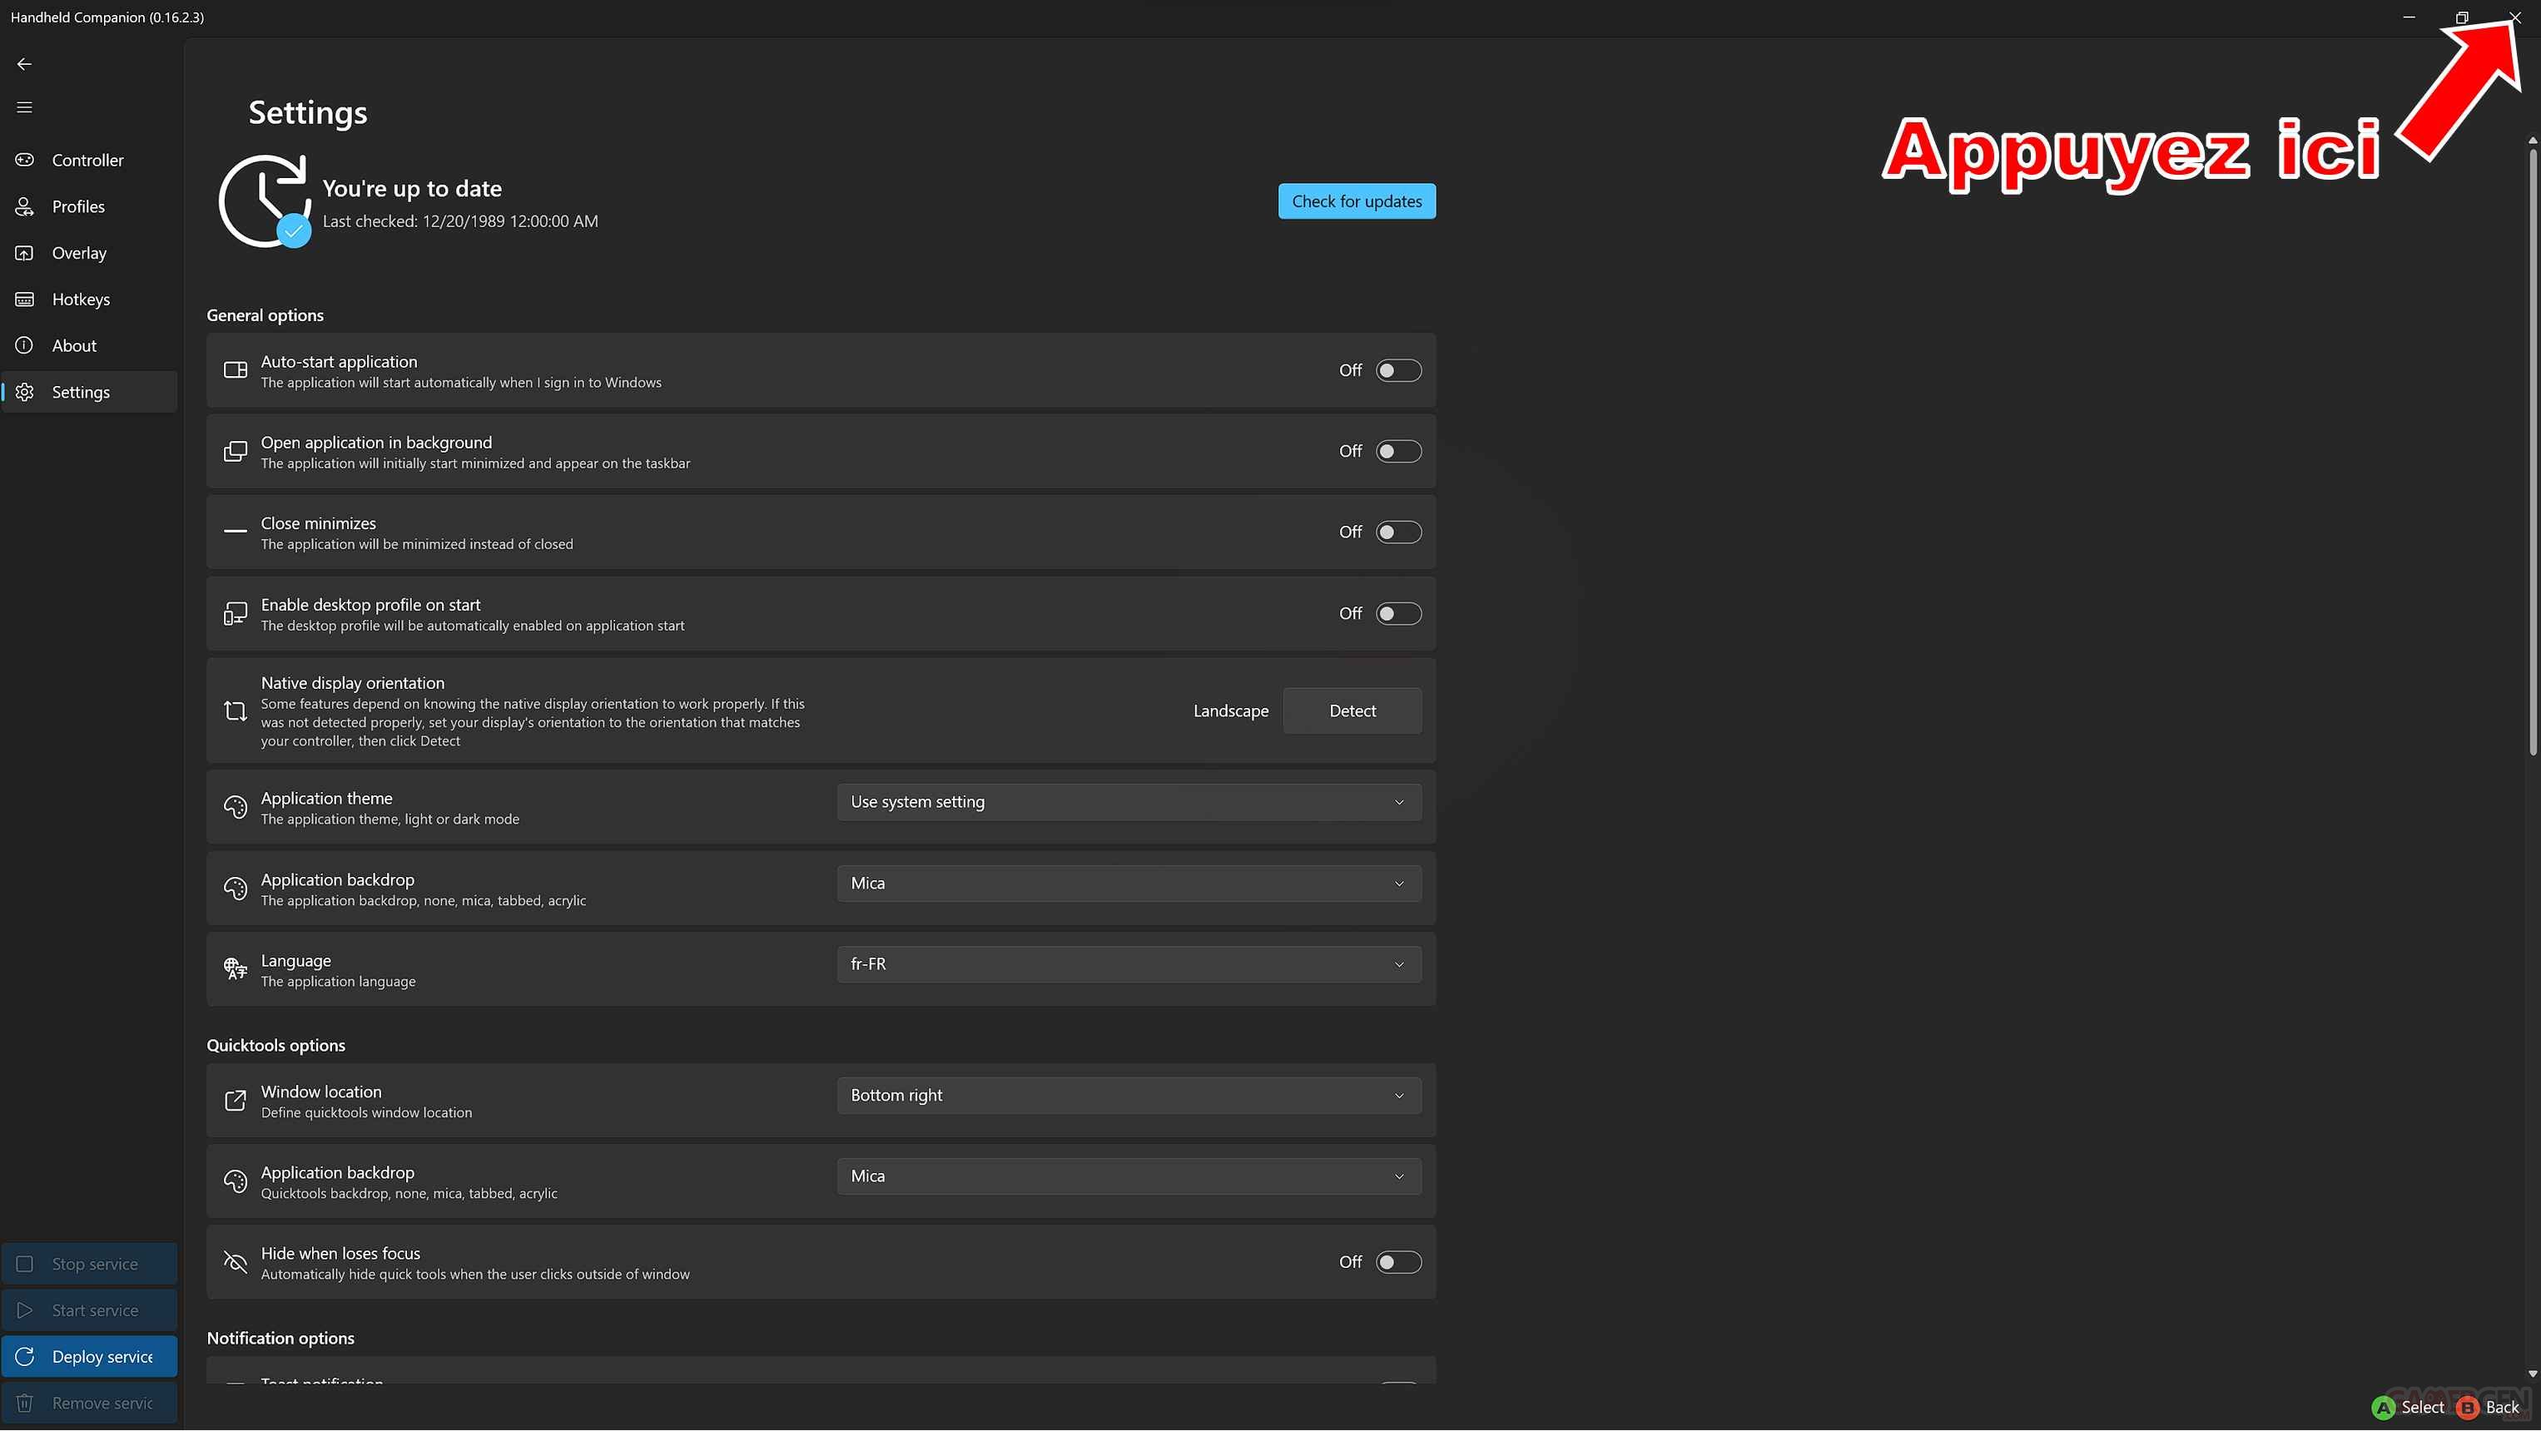Viewport: 2541px width, 1431px height.
Task: Expand Window location Bottom right dropdown
Action: point(1129,1095)
